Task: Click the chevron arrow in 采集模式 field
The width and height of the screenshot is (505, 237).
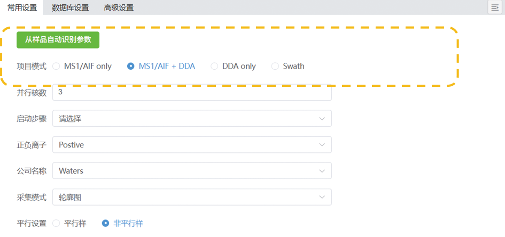Action: pyautogui.click(x=322, y=198)
